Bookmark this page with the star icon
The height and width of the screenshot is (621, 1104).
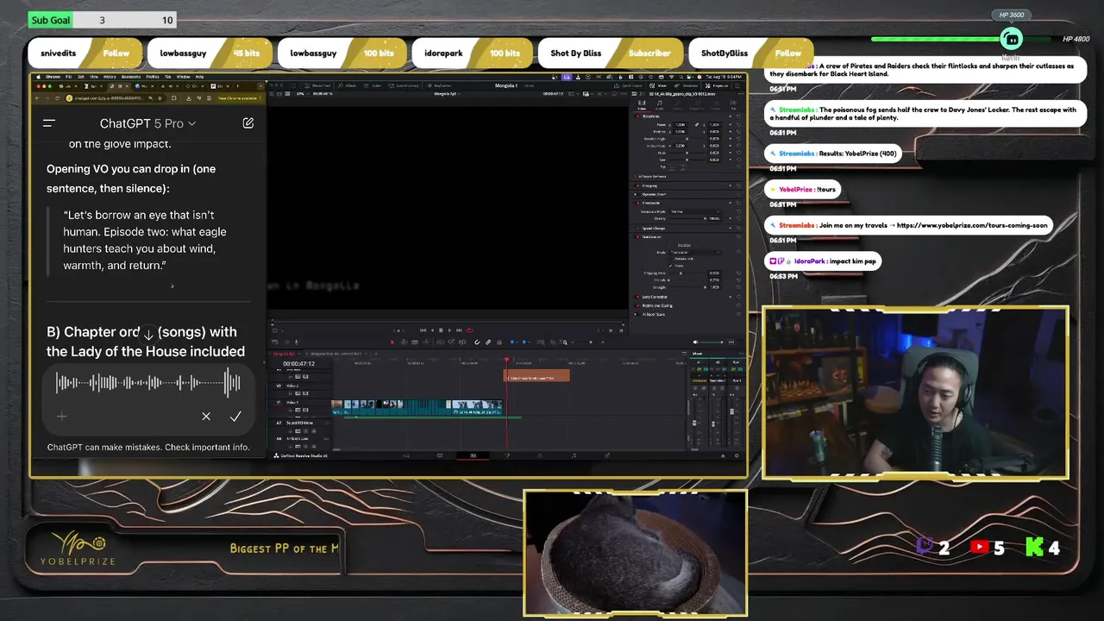tap(160, 98)
